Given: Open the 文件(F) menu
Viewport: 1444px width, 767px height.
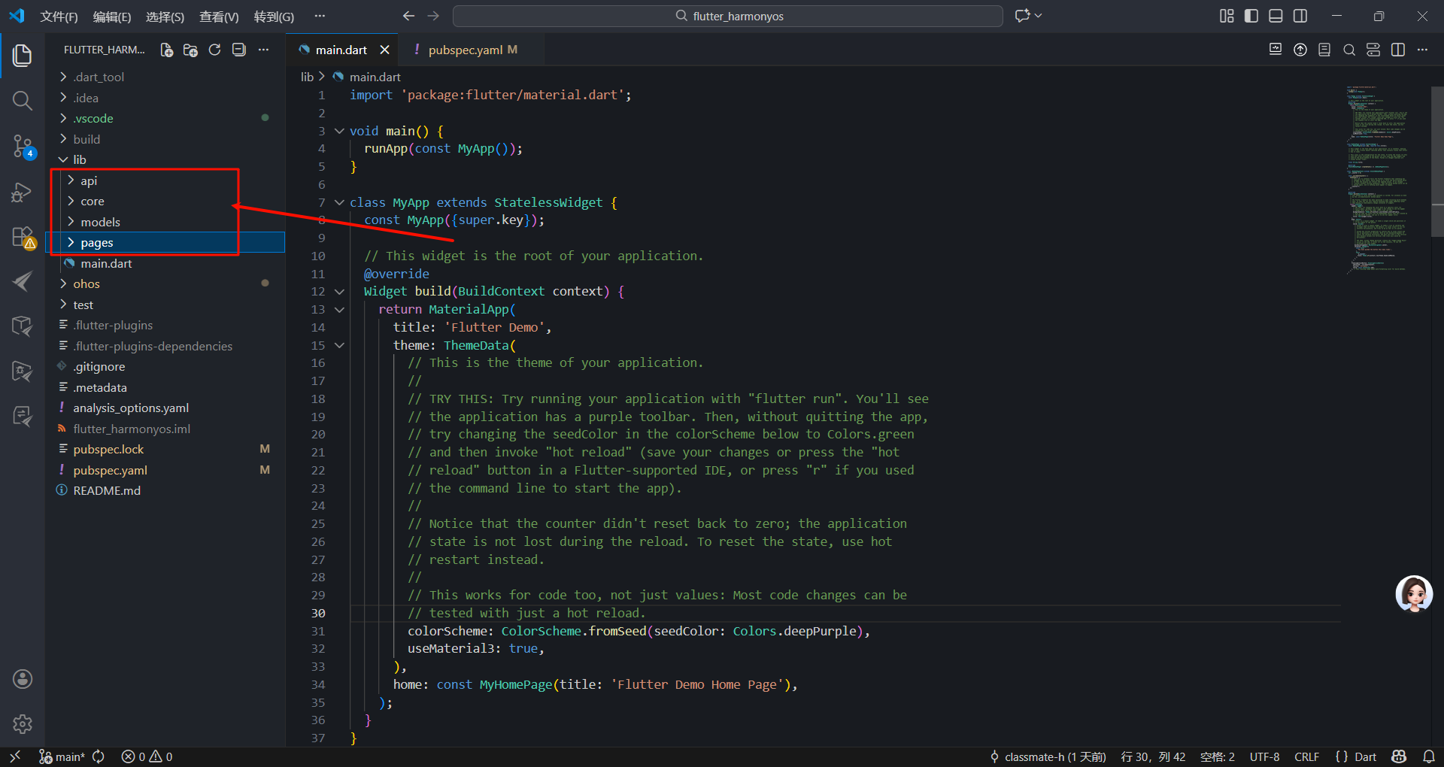Looking at the screenshot, I should pos(59,17).
